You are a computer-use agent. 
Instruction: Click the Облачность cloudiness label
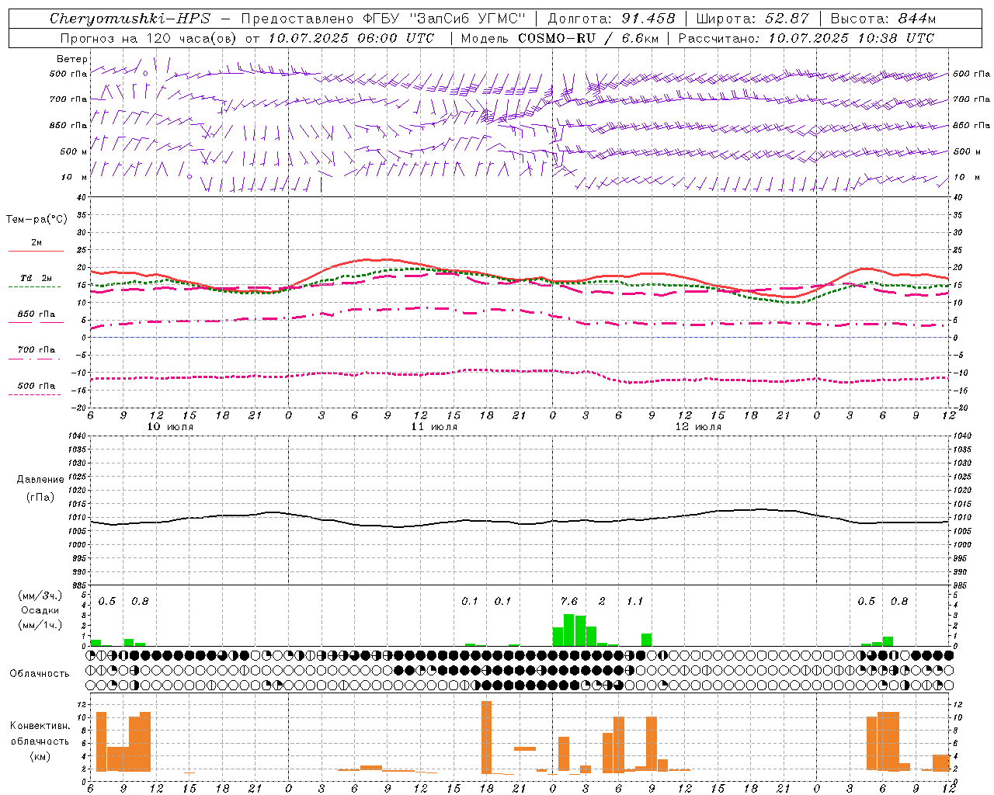(x=40, y=673)
